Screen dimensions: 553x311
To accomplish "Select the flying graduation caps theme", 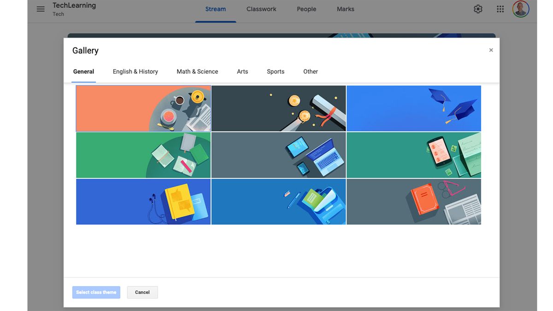I will [x=413, y=108].
